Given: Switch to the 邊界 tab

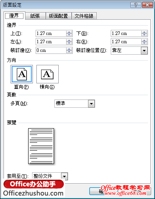Looking at the screenshot, I should pyautogui.click(x=14, y=16).
